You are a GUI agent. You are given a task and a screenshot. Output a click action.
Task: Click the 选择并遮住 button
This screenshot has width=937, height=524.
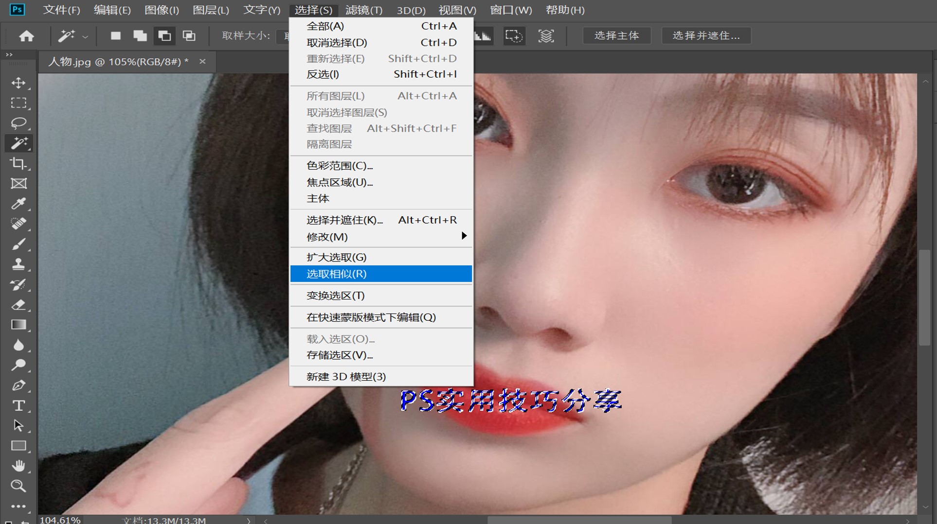[x=706, y=35]
